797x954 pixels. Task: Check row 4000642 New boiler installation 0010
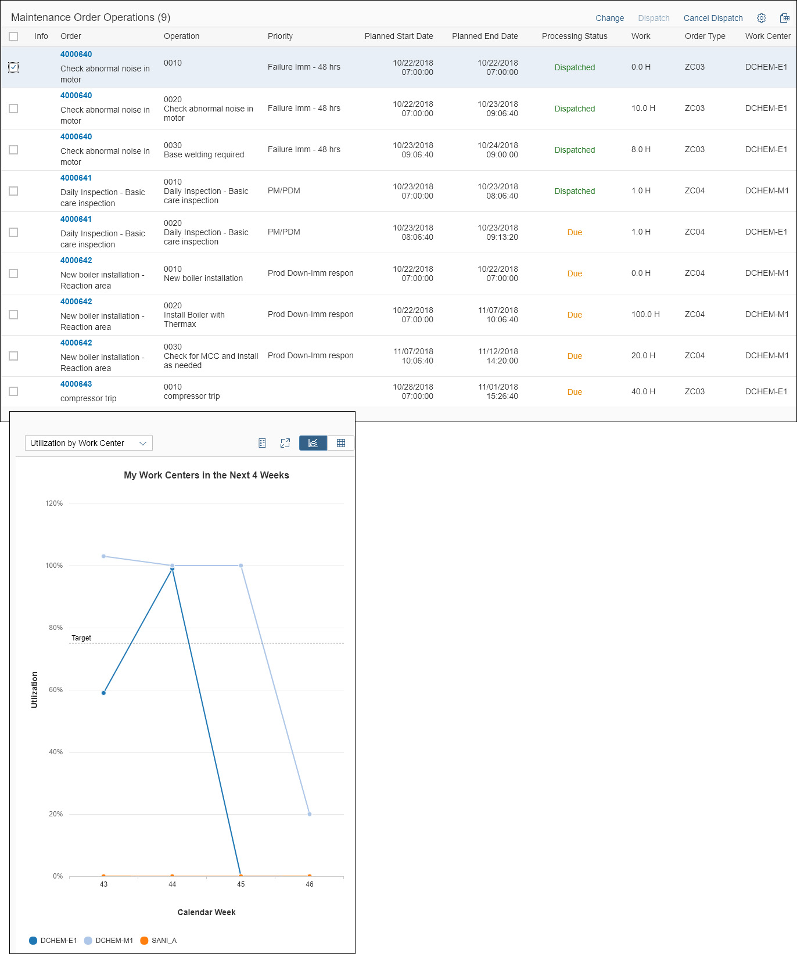pos(13,273)
